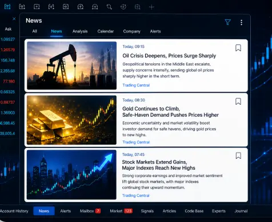Viewport: 272px width, 222px height.
Task: Select the News tab in the bottom bar
Action: [x=44, y=211]
